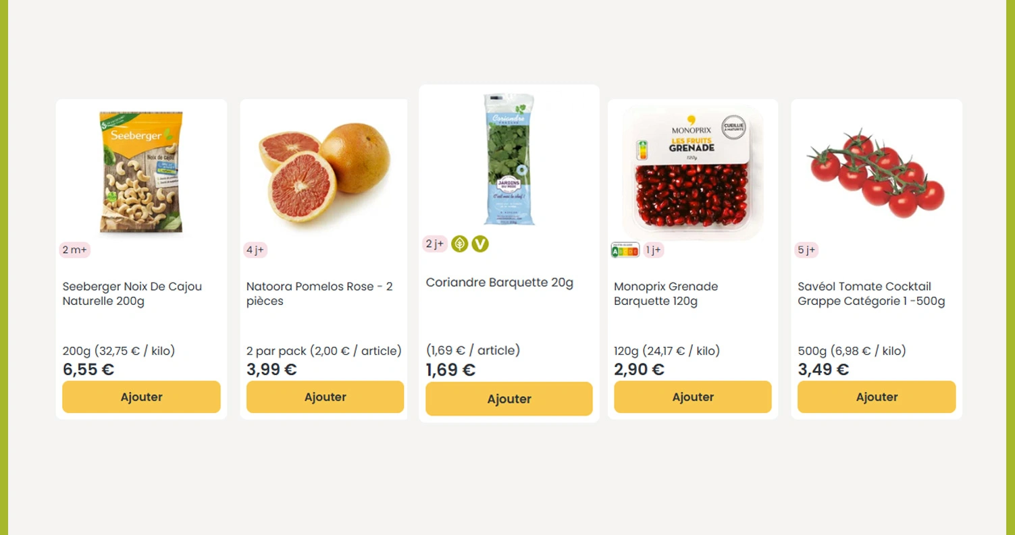The height and width of the screenshot is (535, 1015).
Task: Add Seeberger Noix De Cajou to cart
Action: click(141, 397)
